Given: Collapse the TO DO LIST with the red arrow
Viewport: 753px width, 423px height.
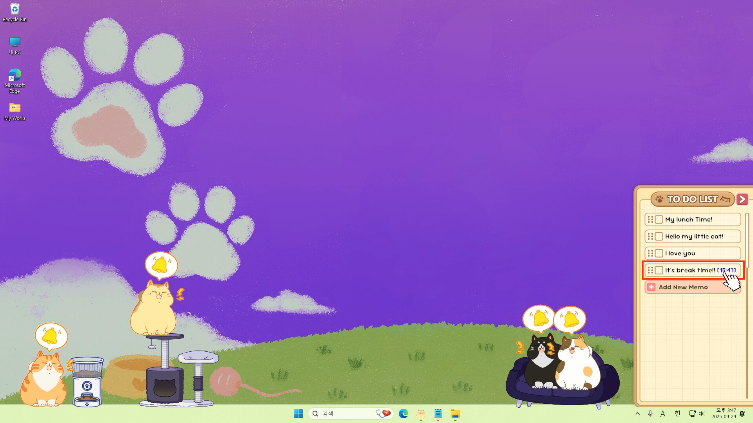Looking at the screenshot, I should 742,199.
